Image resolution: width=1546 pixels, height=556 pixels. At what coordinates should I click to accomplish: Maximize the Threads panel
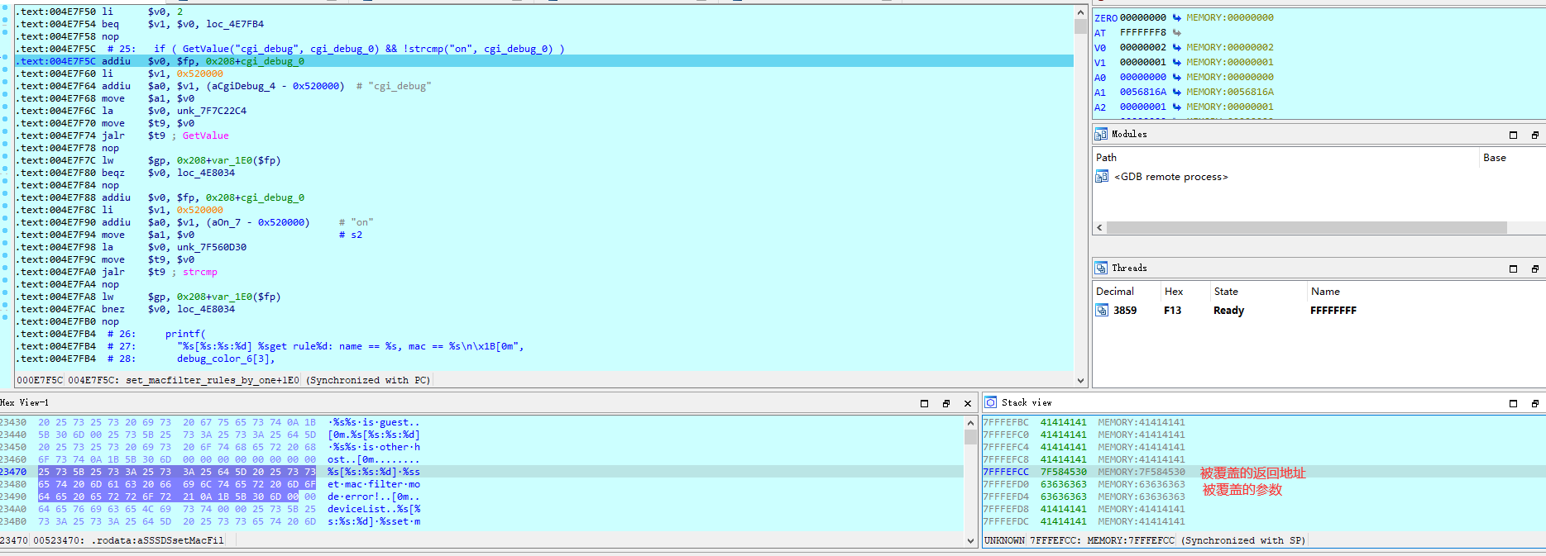[x=1513, y=268]
